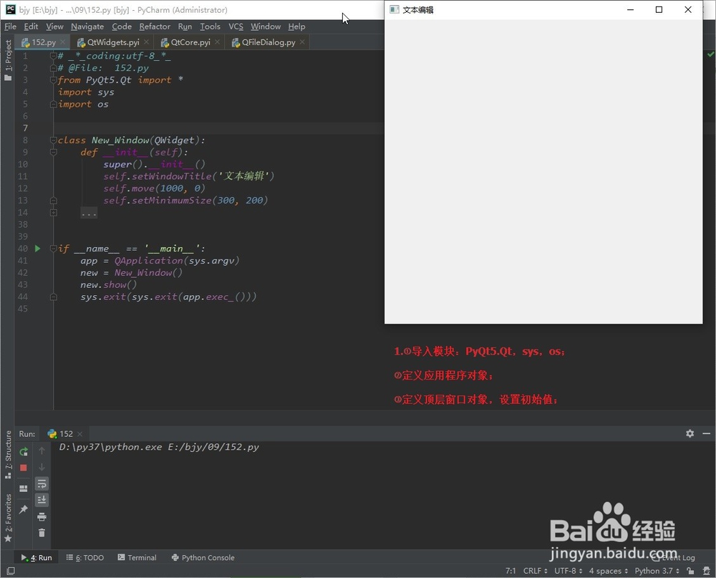Image resolution: width=716 pixels, height=578 pixels.
Task: Maximize the 文本编辑 window
Action: pos(659,9)
